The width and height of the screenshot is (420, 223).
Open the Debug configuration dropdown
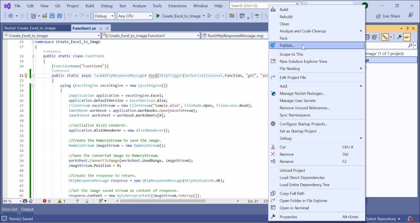tap(104, 16)
